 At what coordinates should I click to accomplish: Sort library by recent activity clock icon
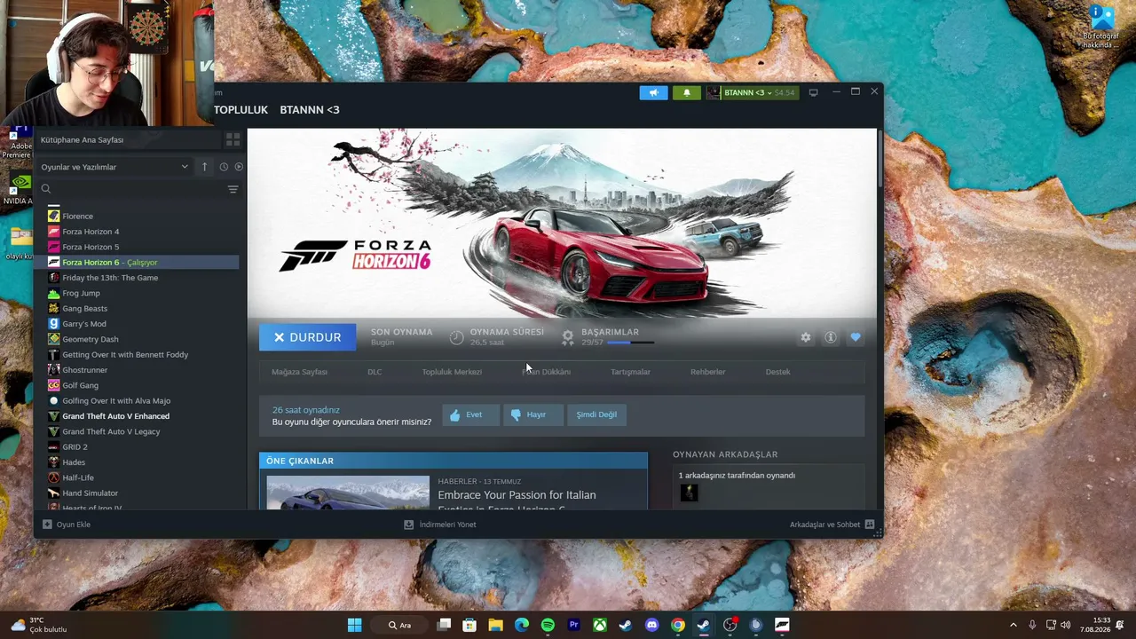(224, 167)
